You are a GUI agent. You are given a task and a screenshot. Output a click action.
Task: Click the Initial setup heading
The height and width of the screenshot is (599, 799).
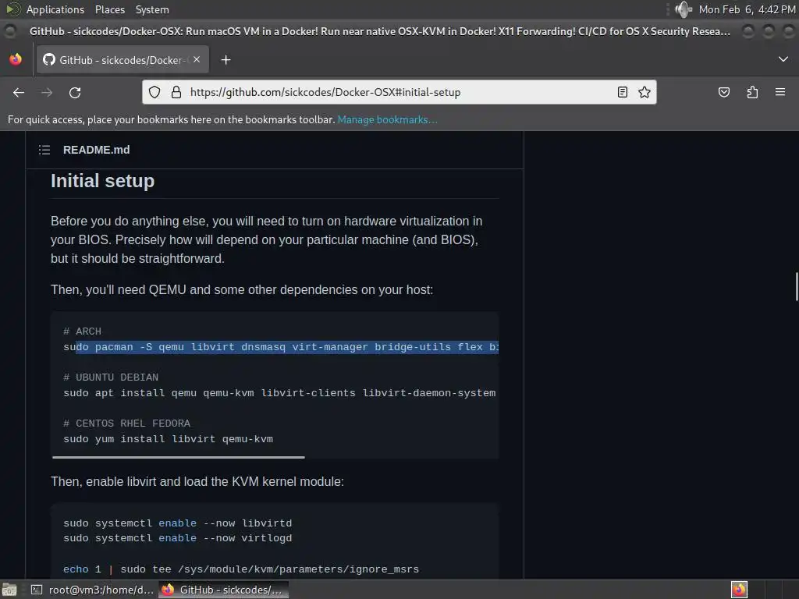pyautogui.click(x=102, y=181)
